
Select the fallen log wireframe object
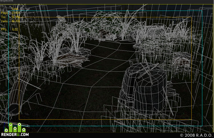17,94
